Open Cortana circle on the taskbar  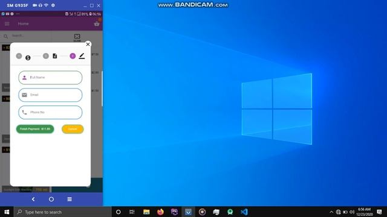click(119, 212)
